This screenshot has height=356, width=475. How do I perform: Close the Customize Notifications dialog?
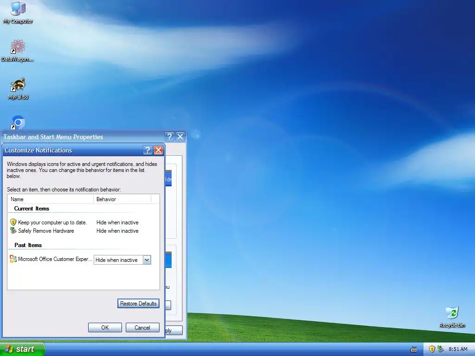click(x=159, y=150)
